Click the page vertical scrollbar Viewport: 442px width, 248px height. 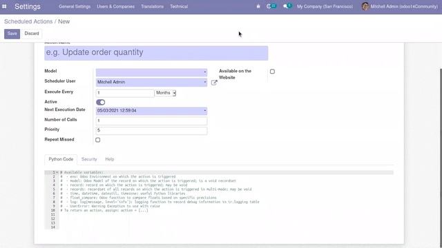[441, 158]
